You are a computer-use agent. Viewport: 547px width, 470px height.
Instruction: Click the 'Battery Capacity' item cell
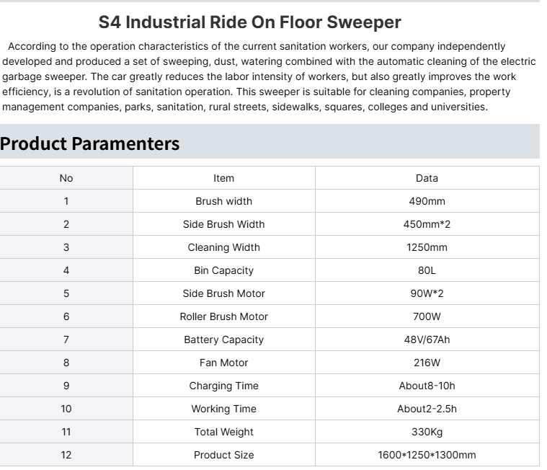[x=224, y=340]
